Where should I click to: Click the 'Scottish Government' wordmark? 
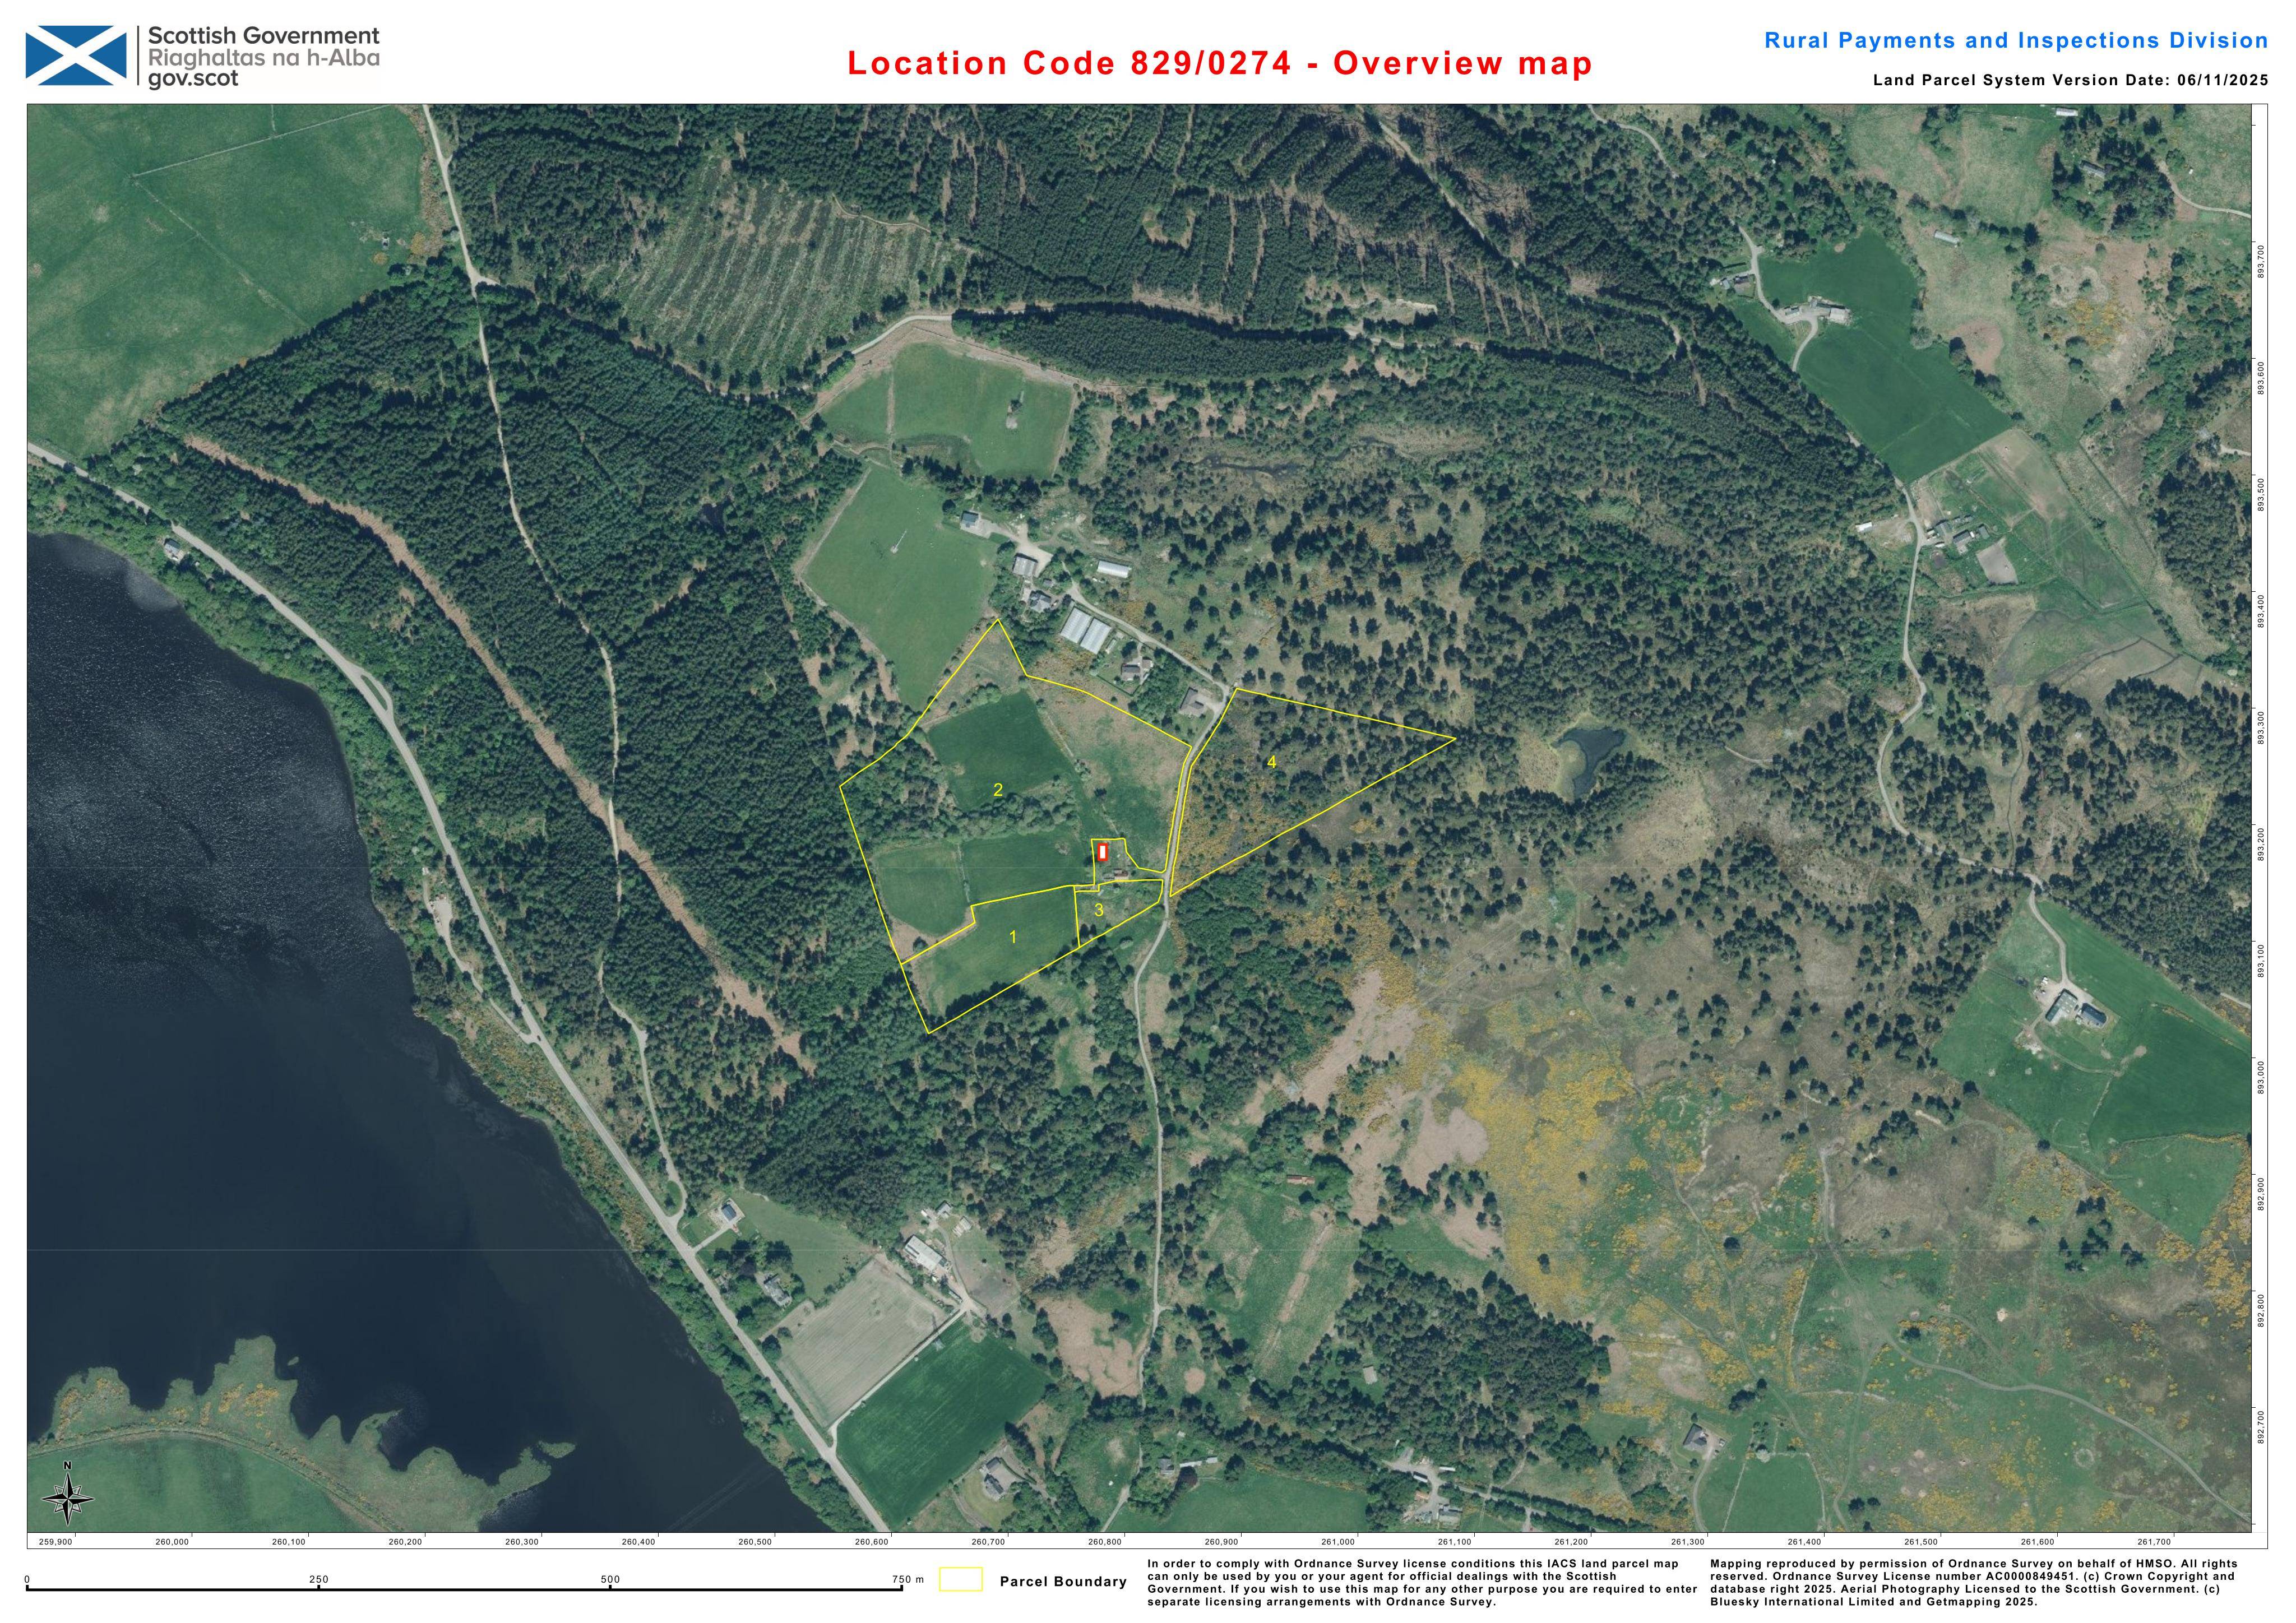coord(264,36)
